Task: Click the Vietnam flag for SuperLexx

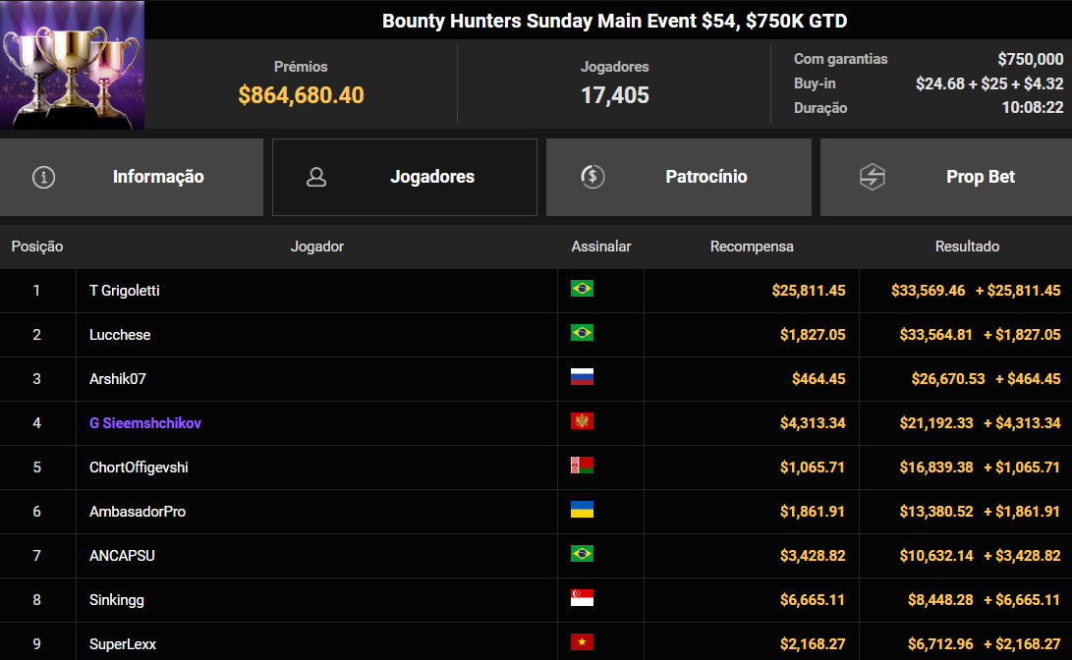Action: tap(582, 641)
